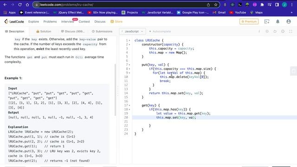
Task: Click the browser back arrow
Action: 5,5
